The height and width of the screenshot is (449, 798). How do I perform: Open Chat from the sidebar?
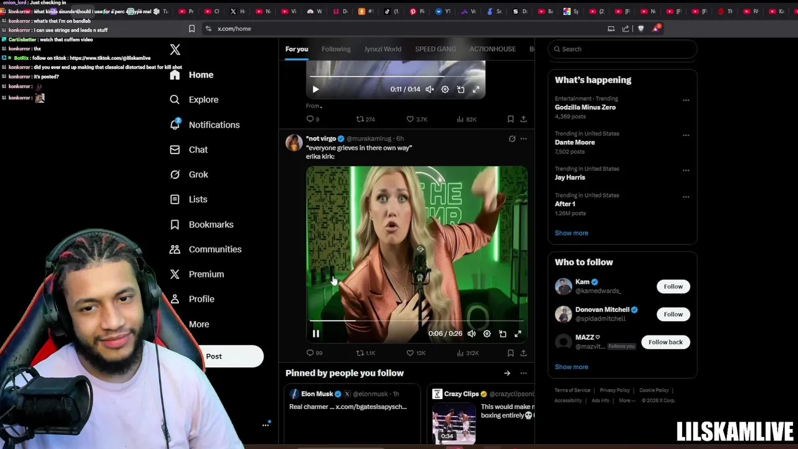189,150
